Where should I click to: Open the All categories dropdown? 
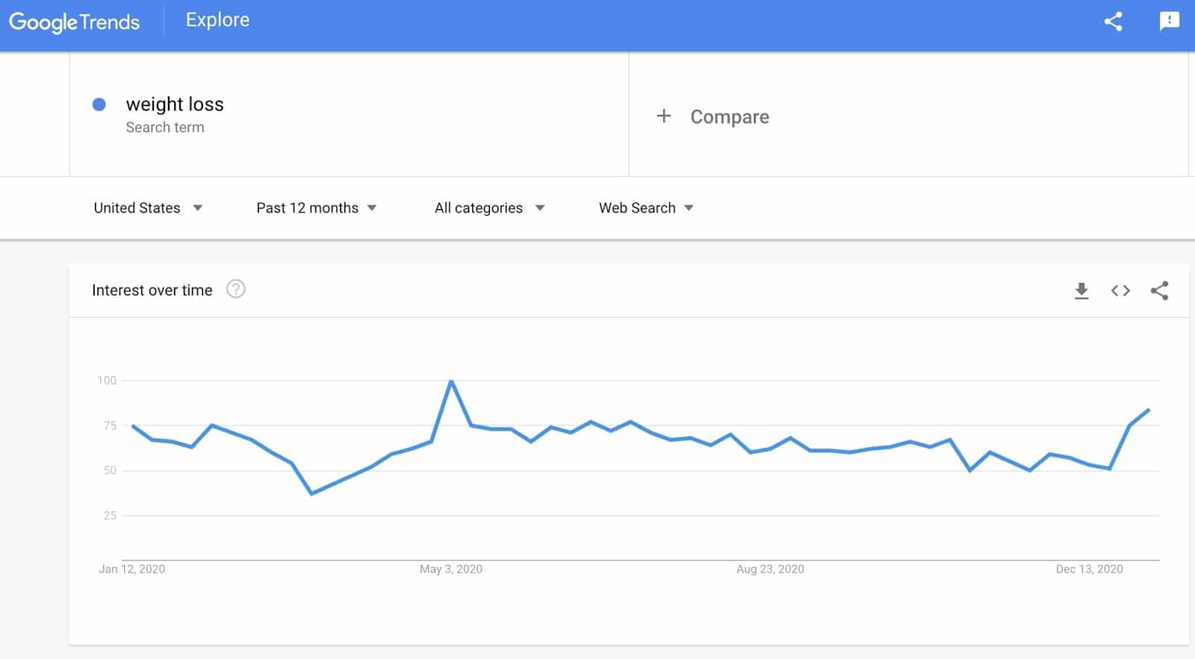coord(489,207)
